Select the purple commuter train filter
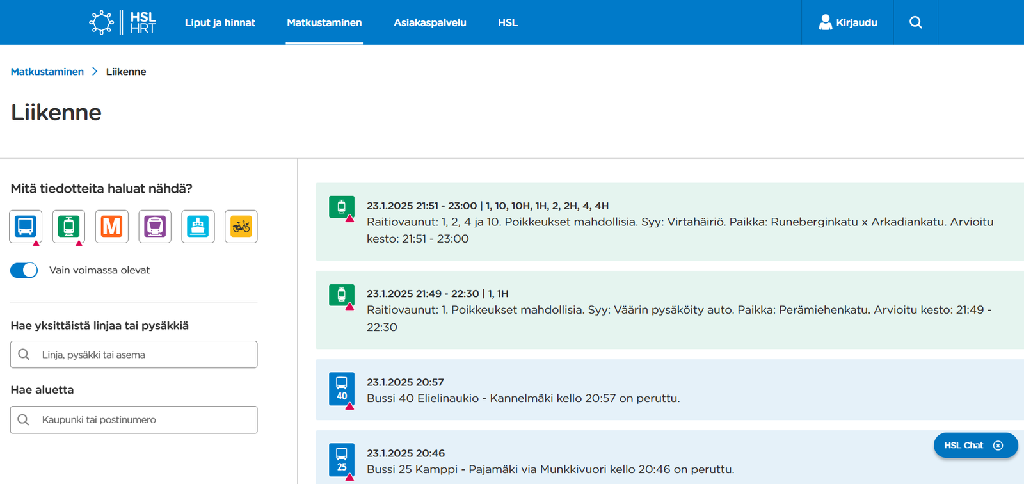1024x484 pixels. coord(155,227)
